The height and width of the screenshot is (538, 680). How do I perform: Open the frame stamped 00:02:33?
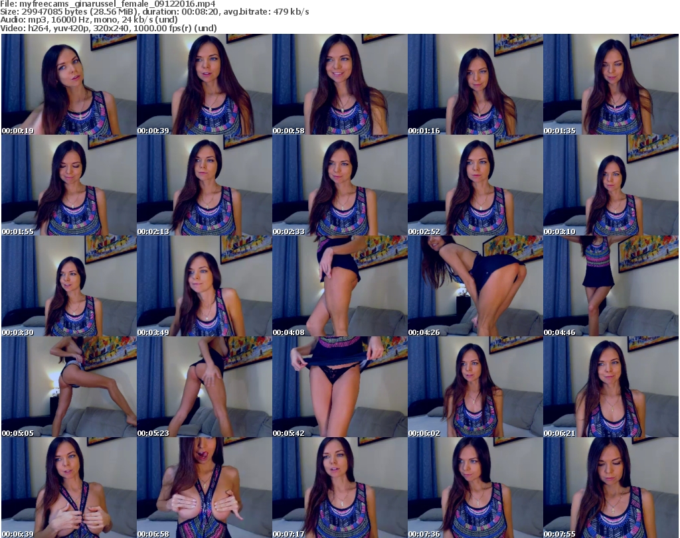(x=339, y=185)
